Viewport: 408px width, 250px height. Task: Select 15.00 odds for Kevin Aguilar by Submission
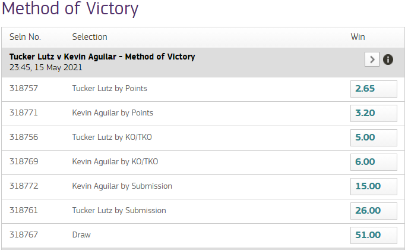tap(374, 186)
